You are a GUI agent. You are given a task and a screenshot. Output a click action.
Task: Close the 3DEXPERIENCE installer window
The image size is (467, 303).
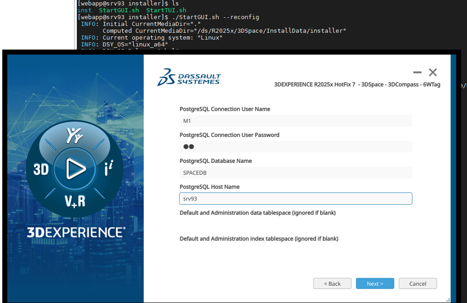(433, 72)
